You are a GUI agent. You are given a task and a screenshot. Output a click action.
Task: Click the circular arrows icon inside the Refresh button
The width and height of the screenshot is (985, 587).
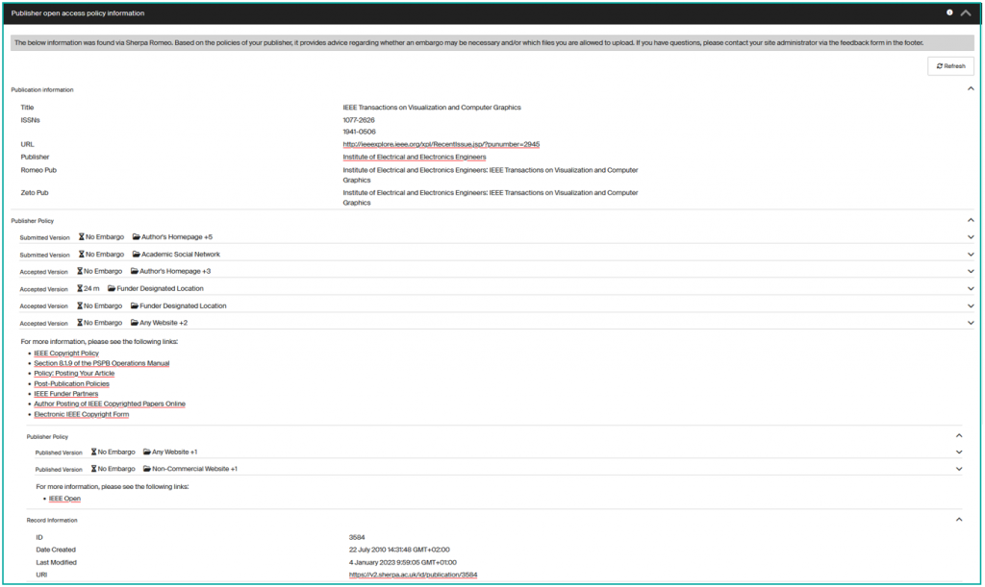(x=938, y=65)
